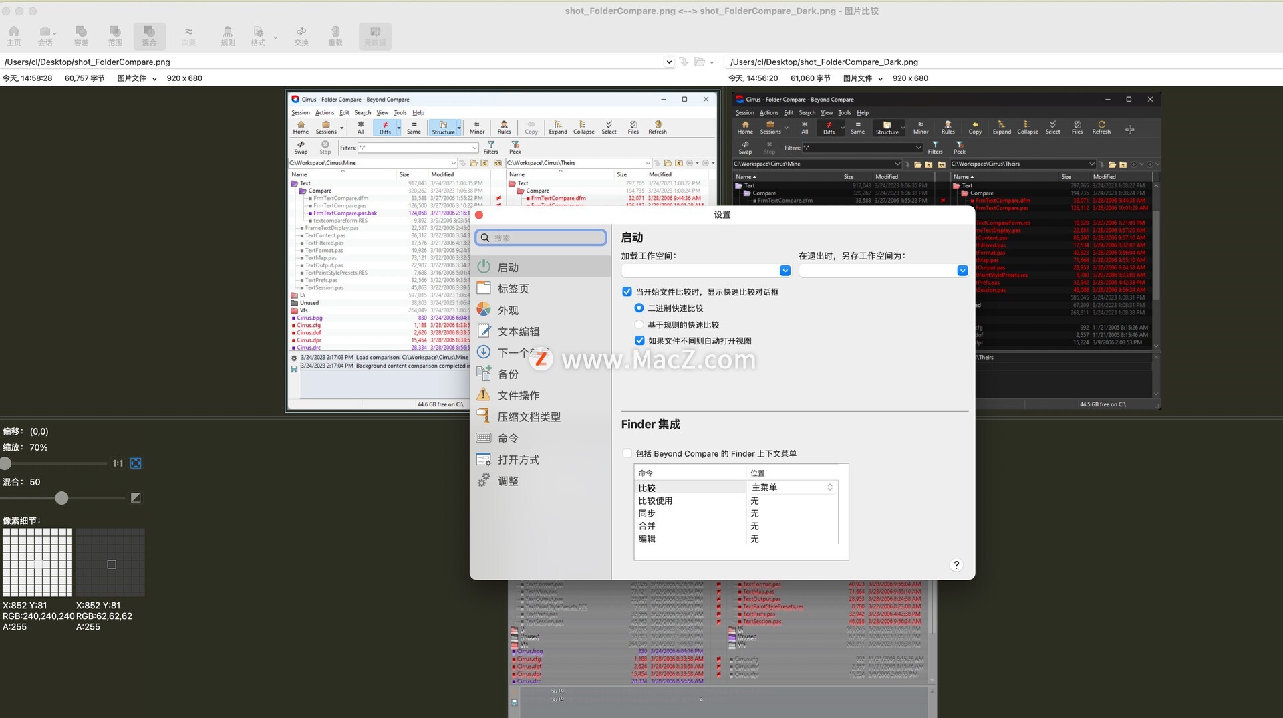
Task: Click the 交换 swap sides icon
Action: point(301,36)
